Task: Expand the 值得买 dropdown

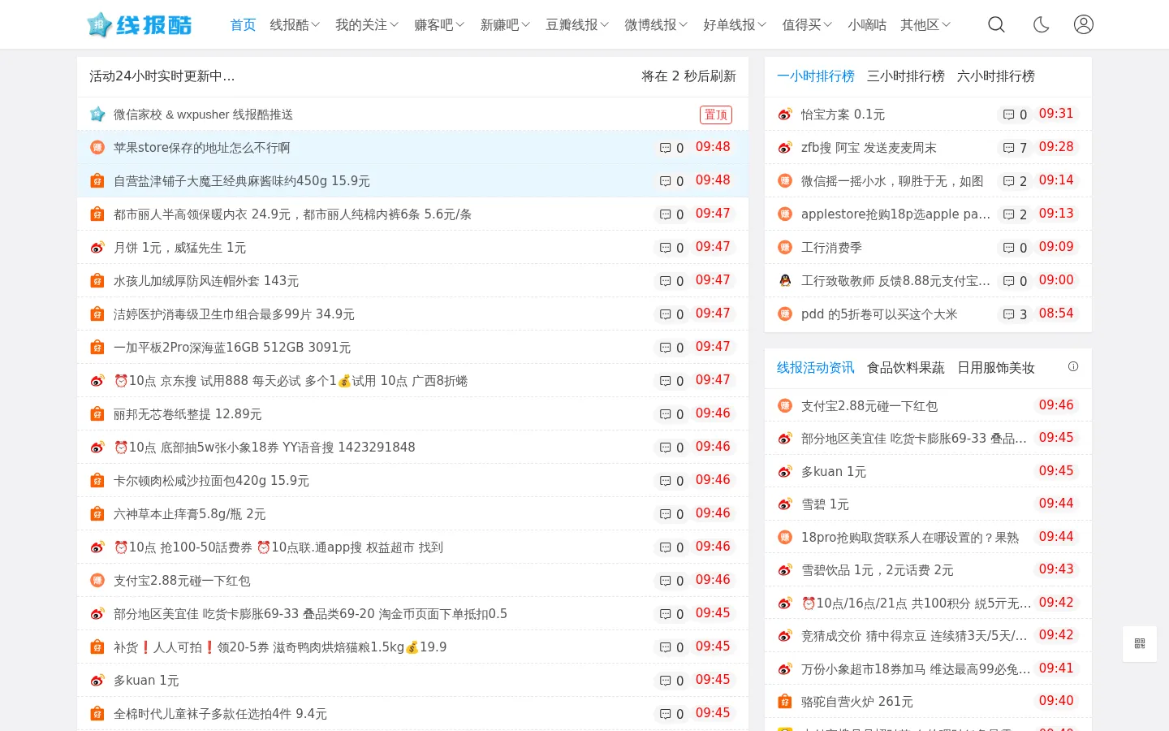Action: tap(807, 25)
